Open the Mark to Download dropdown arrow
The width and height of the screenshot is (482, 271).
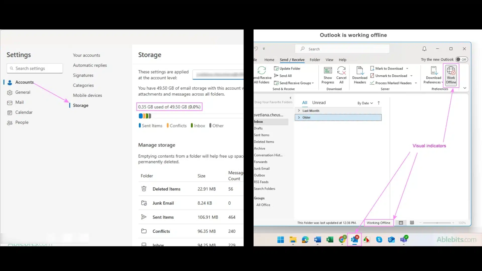click(x=407, y=69)
